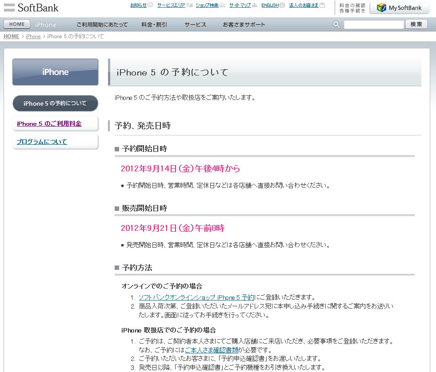Click the large iPhone sidebar banner

56,72
